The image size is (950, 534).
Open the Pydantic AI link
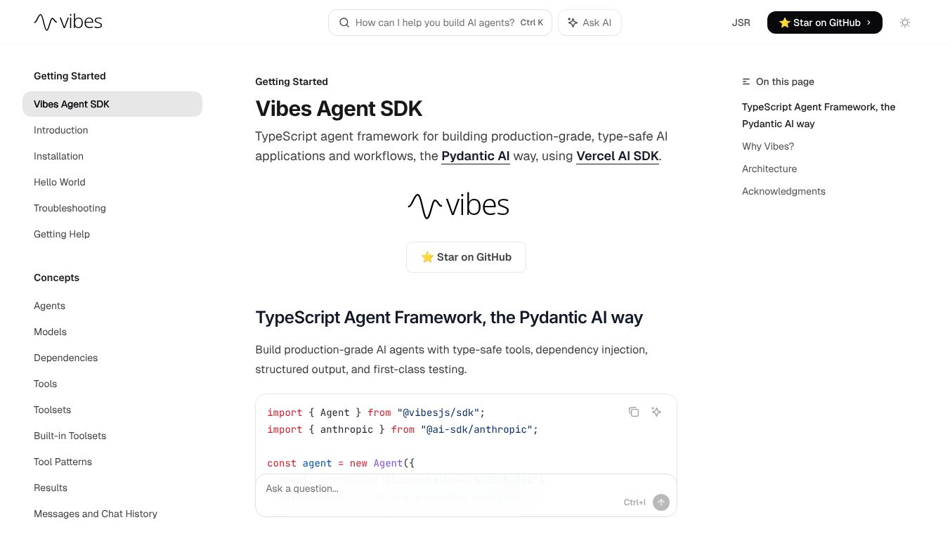(x=475, y=156)
